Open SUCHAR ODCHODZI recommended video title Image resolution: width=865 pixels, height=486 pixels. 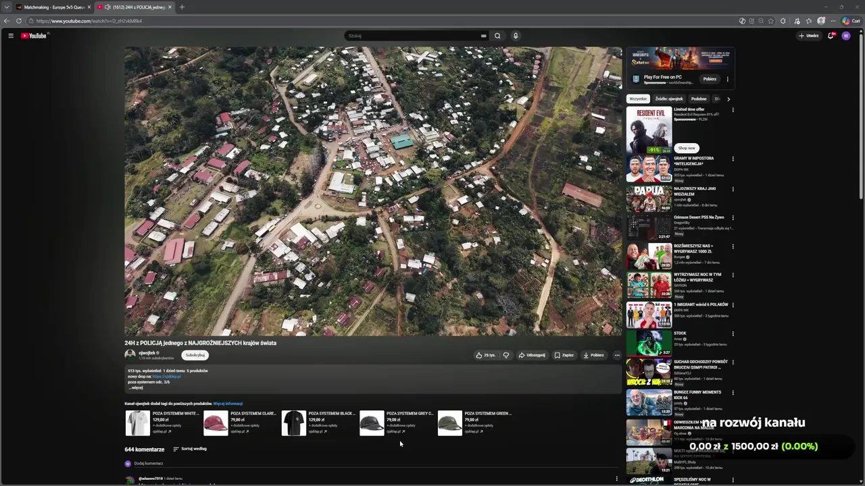tap(701, 364)
